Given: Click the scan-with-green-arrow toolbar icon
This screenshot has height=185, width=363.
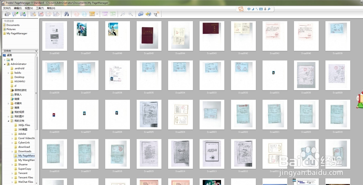Looking at the screenshot, I should point(15,14).
